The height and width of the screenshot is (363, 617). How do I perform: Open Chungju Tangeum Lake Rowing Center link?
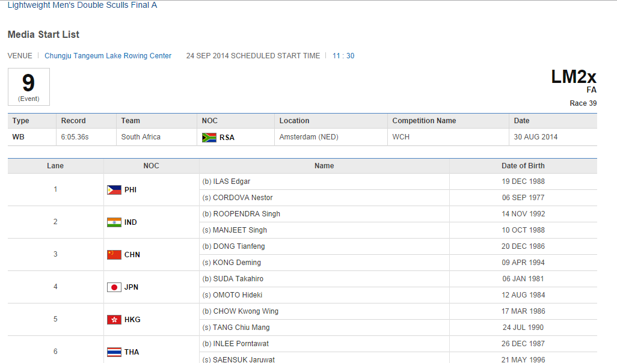pos(108,56)
